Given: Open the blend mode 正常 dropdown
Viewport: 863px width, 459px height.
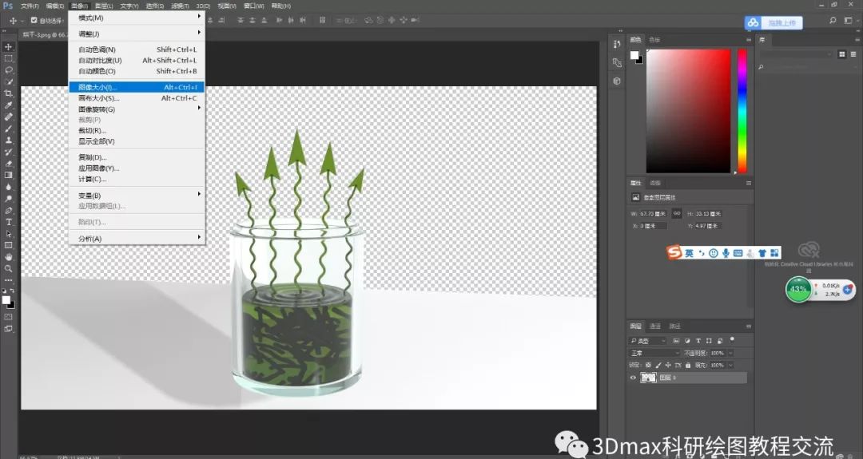Looking at the screenshot, I should coord(654,353).
